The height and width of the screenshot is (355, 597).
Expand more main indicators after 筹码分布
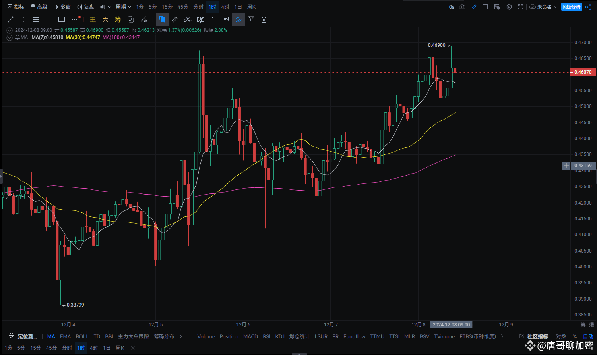pos(181,336)
